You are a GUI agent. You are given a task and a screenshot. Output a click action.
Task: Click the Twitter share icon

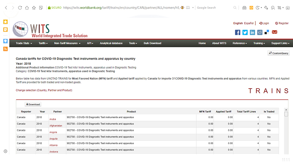[x=245, y=32]
